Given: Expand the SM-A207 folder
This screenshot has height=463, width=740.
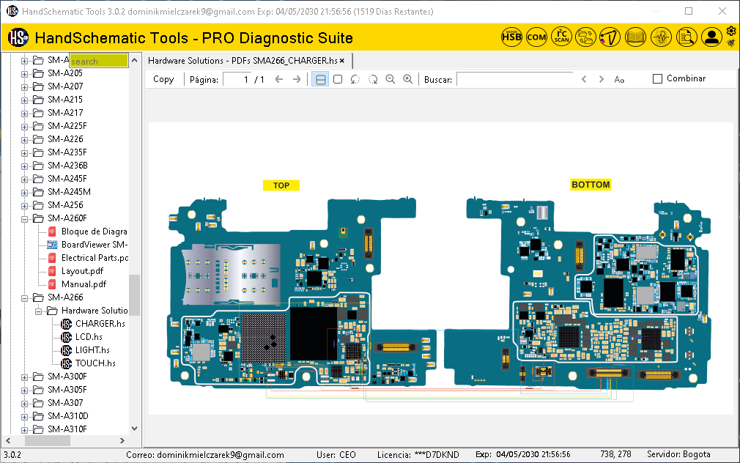Looking at the screenshot, I should click(x=24, y=87).
